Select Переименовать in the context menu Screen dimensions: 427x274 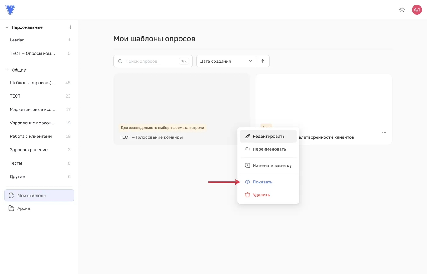[268, 149]
